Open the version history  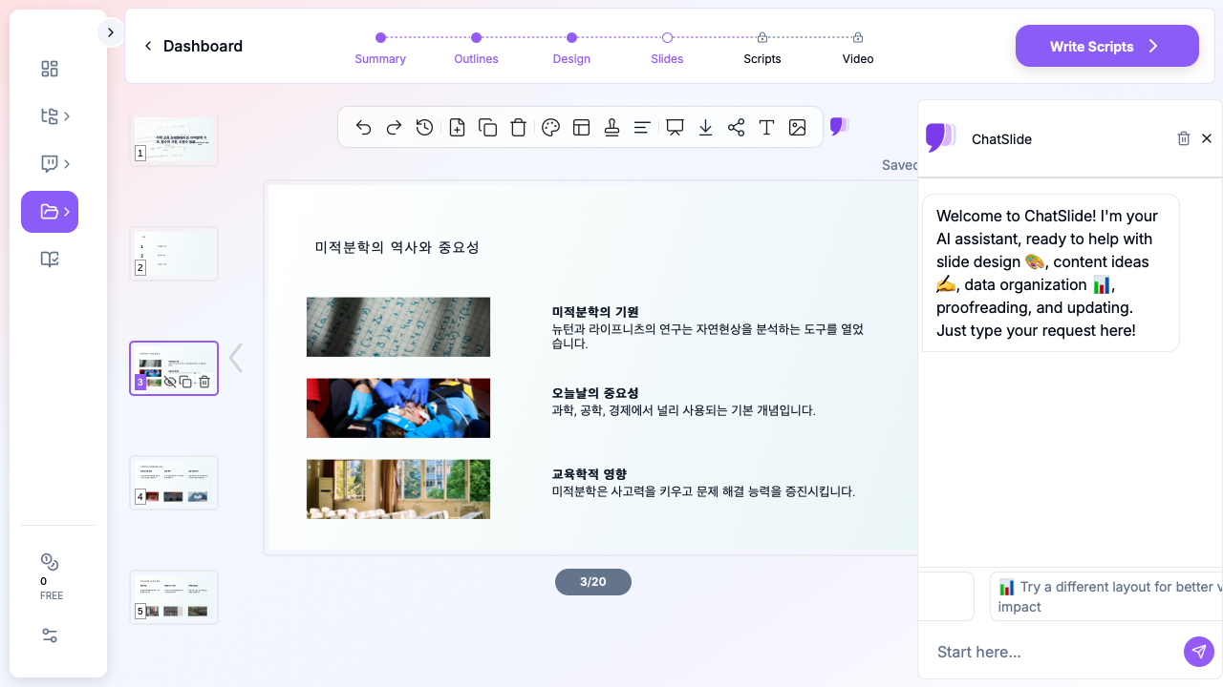click(424, 127)
